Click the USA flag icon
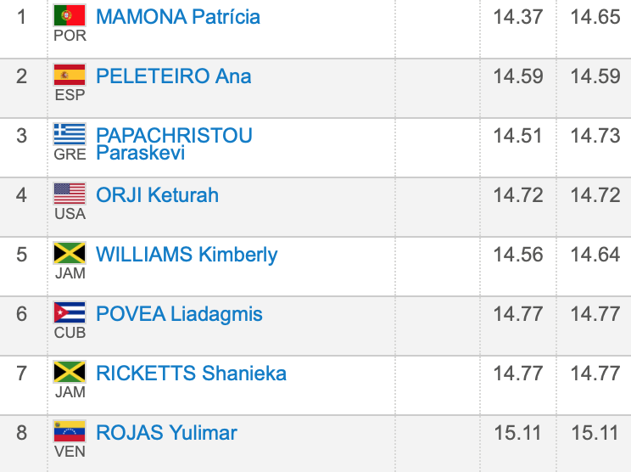Viewport: 631px width, 472px height. point(70,194)
